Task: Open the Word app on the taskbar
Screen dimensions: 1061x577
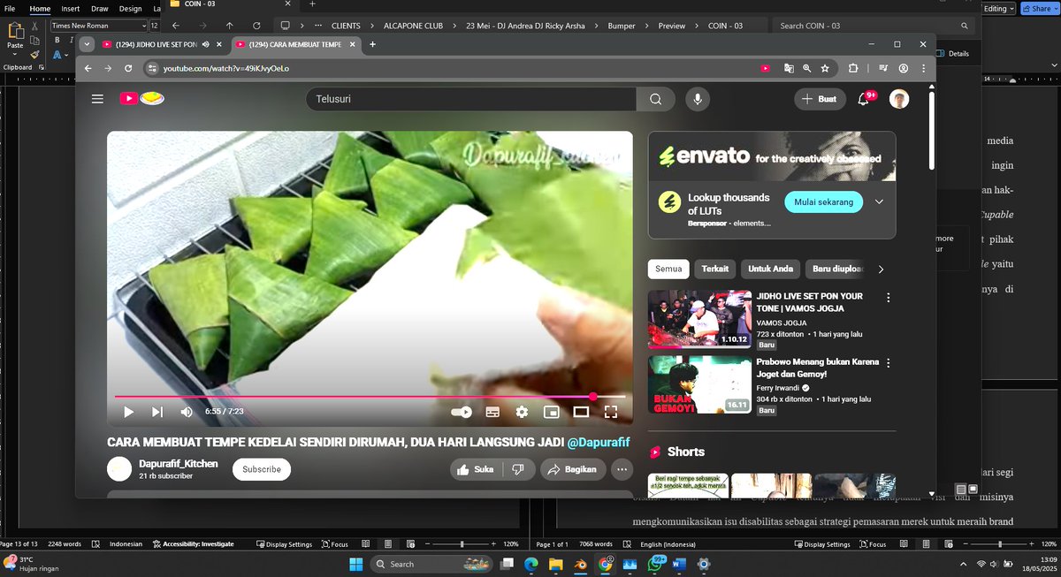Action: tap(679, 564)
